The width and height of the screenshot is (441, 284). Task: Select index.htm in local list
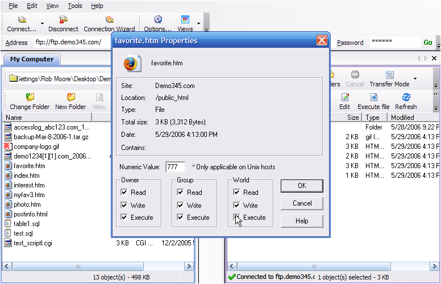tap(27, 176)
